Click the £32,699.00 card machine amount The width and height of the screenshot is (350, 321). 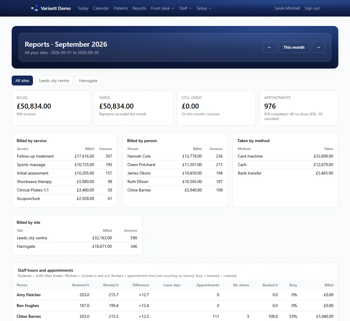(x=323, y=156)
